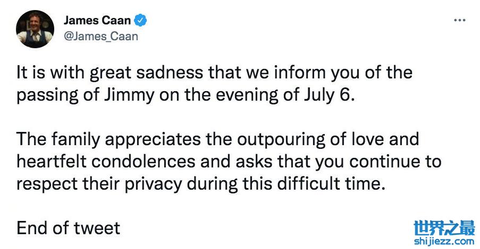Click the "End of tweet" text

(x=68, y=228)
